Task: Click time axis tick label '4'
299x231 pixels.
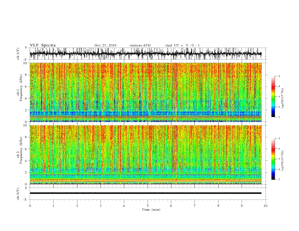Action: click(124, 206)
